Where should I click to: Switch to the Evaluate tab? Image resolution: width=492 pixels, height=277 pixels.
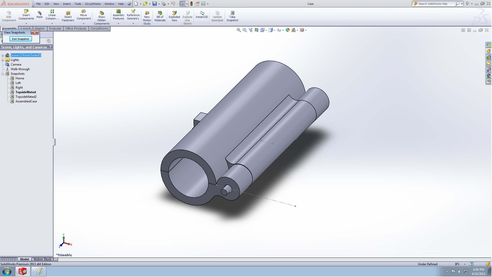tap(55, 29)
